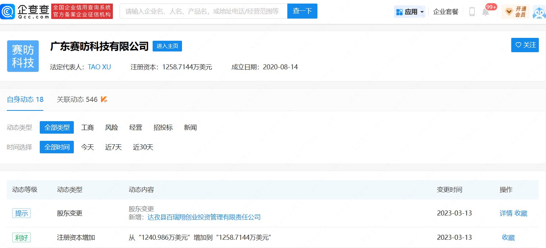Viewport: 546px width, 248px height.
Task: Click the registered capital value 1258.7144万美元
Action: (187, 67)
